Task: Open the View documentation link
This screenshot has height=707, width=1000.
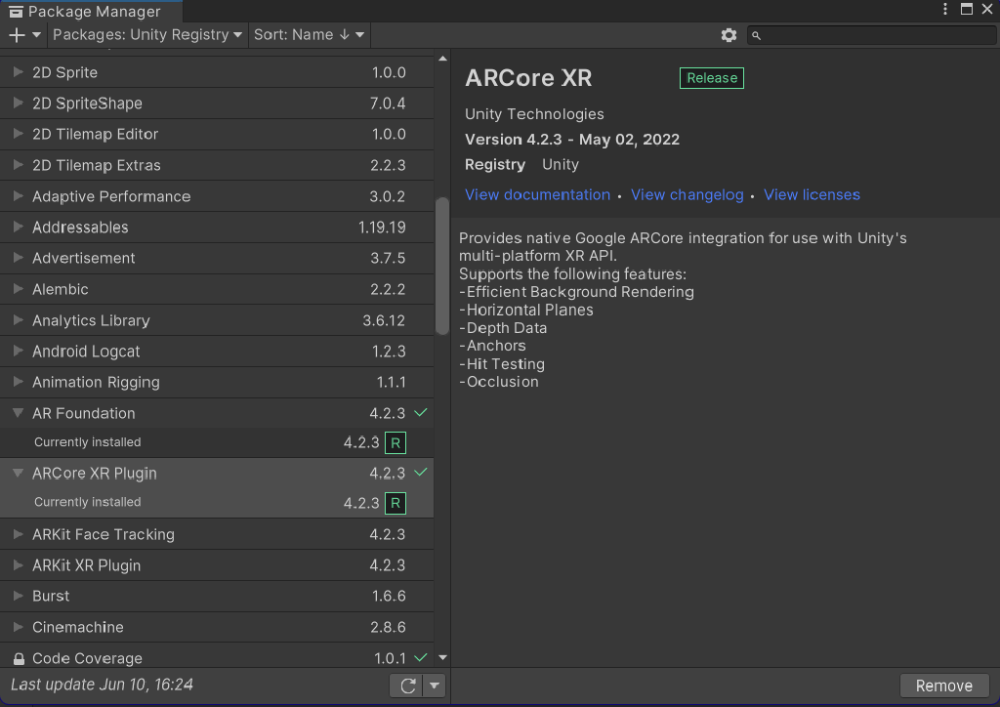Action: click(537, 194)
